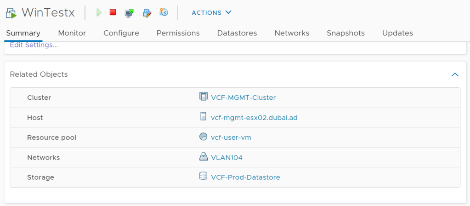Switch to the Monitor tab
This screenshot has width=470, height=206.
[x=72, y=33]
